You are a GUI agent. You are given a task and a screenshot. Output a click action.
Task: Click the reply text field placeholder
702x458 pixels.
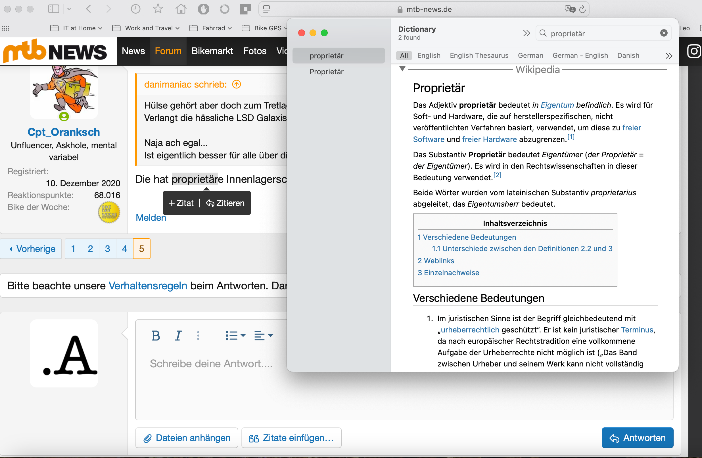coord(211,364)
